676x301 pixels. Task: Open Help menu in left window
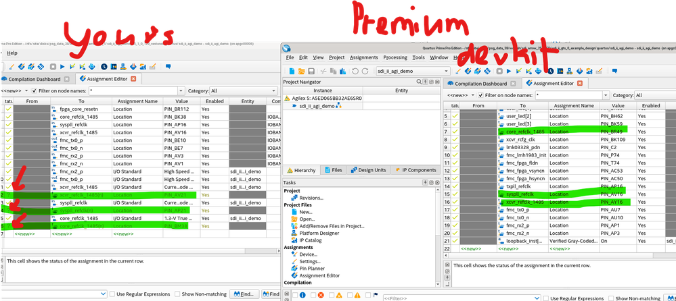(12, 53)
